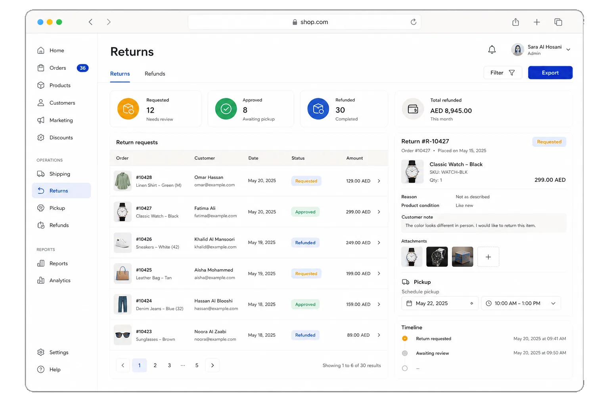Open the May 22, 2025 pickup date picker
The height and width of the screenshot is (406, 609).
[440, 303]
